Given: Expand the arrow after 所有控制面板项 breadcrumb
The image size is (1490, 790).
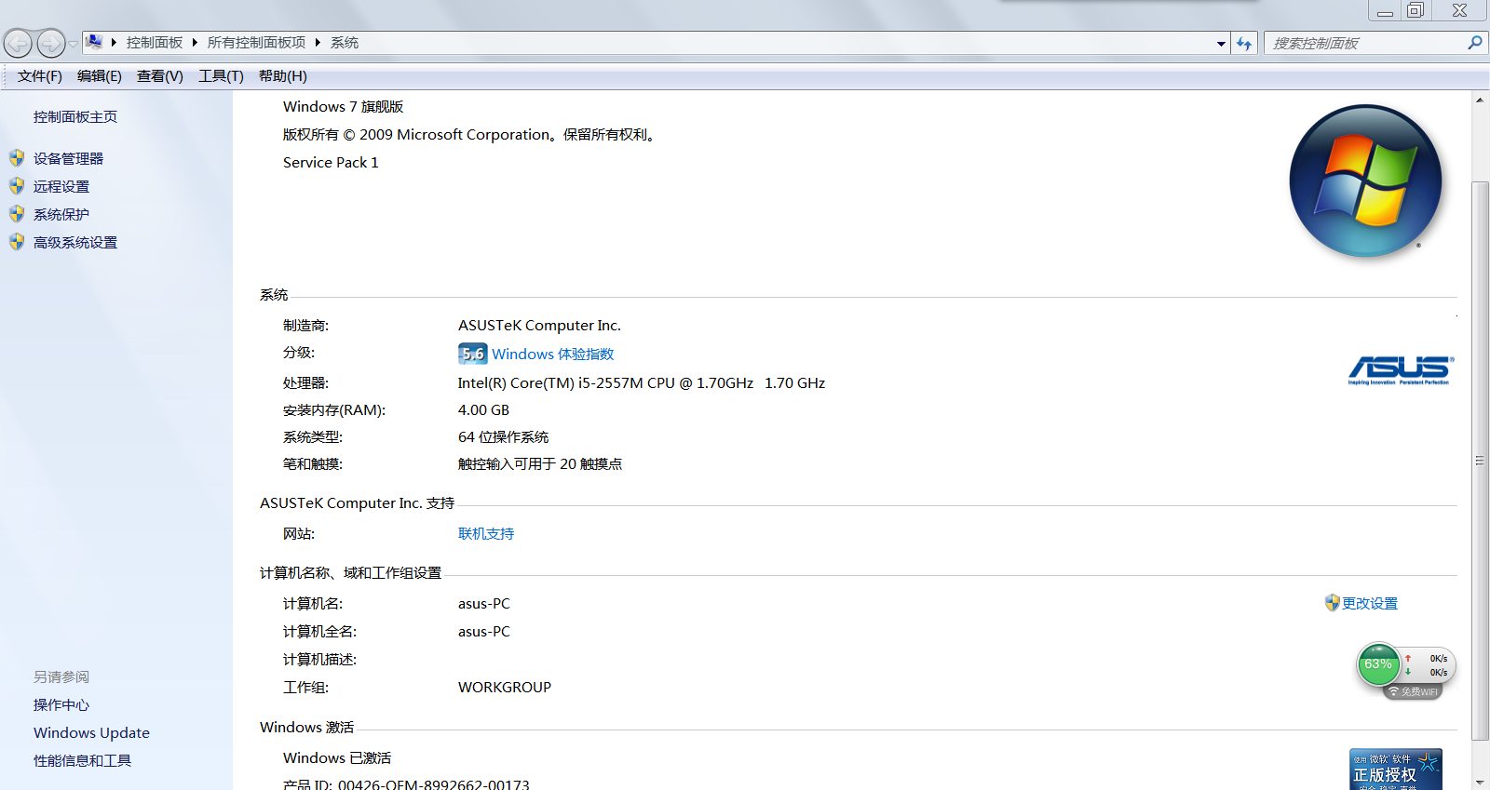Looking at the screenshot, I should point(318,43).
